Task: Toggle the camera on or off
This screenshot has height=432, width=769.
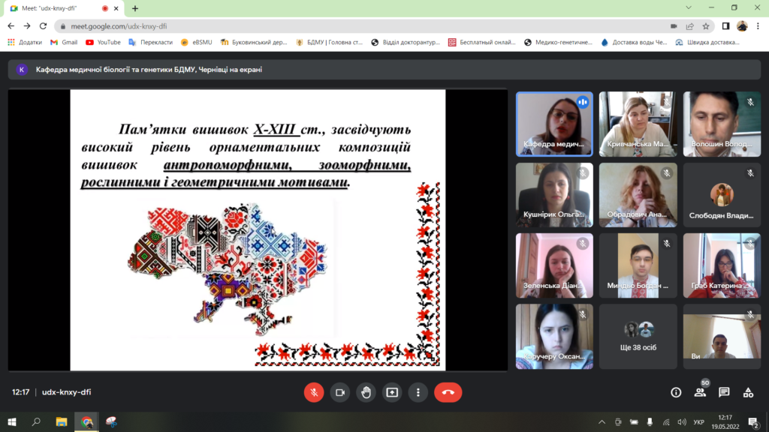Action: 339,392
